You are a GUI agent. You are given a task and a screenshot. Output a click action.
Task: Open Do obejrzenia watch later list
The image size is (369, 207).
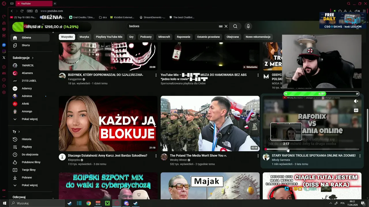[30, 154]
